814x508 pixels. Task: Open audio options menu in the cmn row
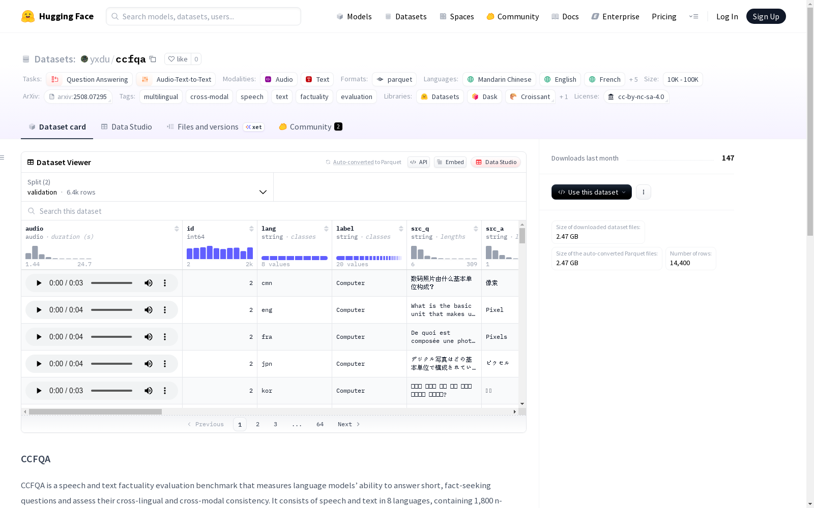click(x=165, y=283)
